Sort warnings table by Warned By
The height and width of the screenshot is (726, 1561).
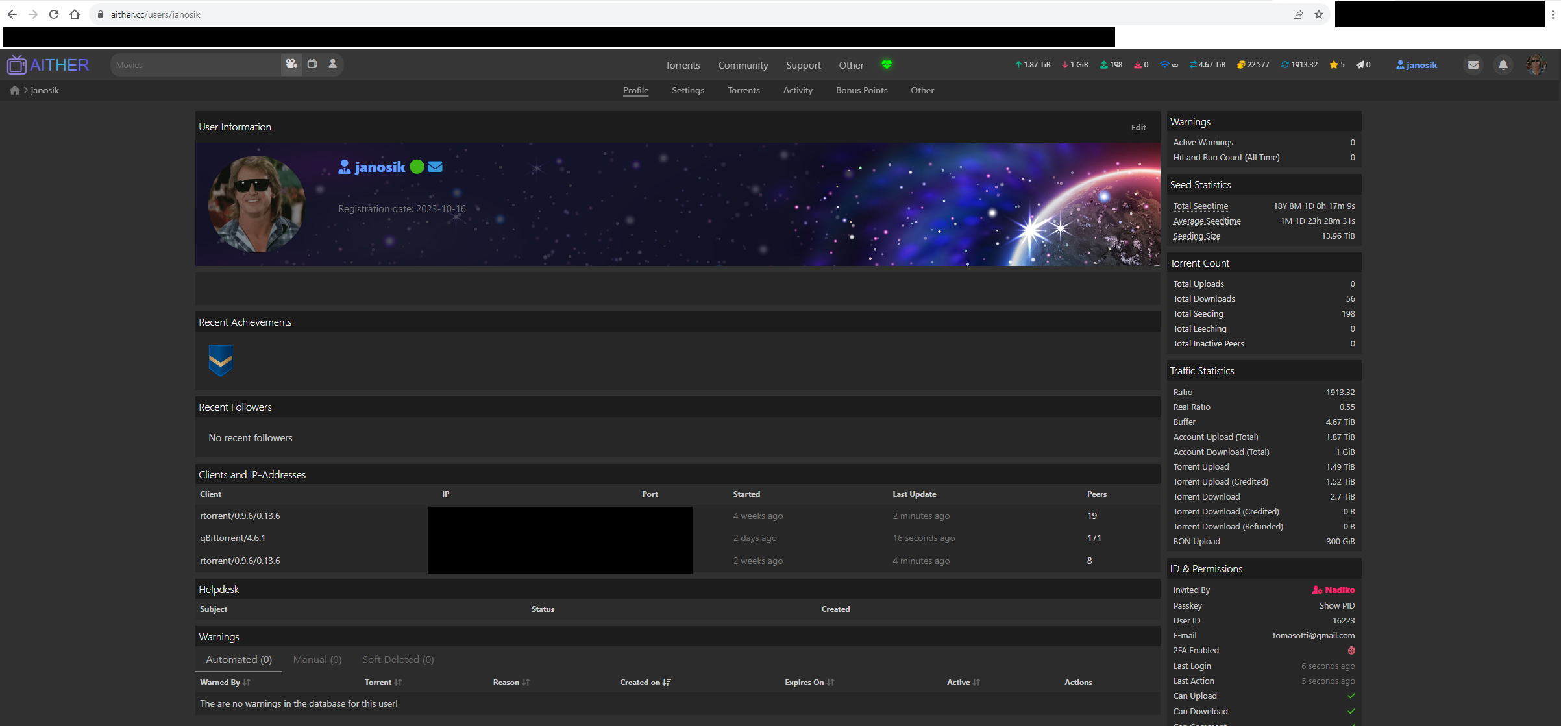(225, 682)
